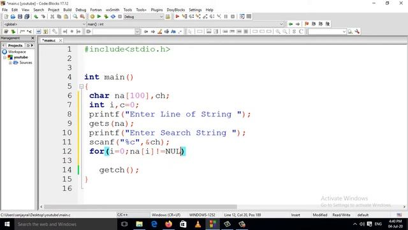
Task: Click the Build and run icon
Action: click(x=106, y=17)
